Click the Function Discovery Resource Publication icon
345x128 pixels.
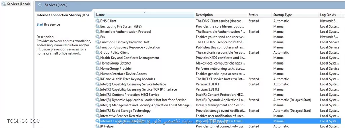(x=97, y=47)
